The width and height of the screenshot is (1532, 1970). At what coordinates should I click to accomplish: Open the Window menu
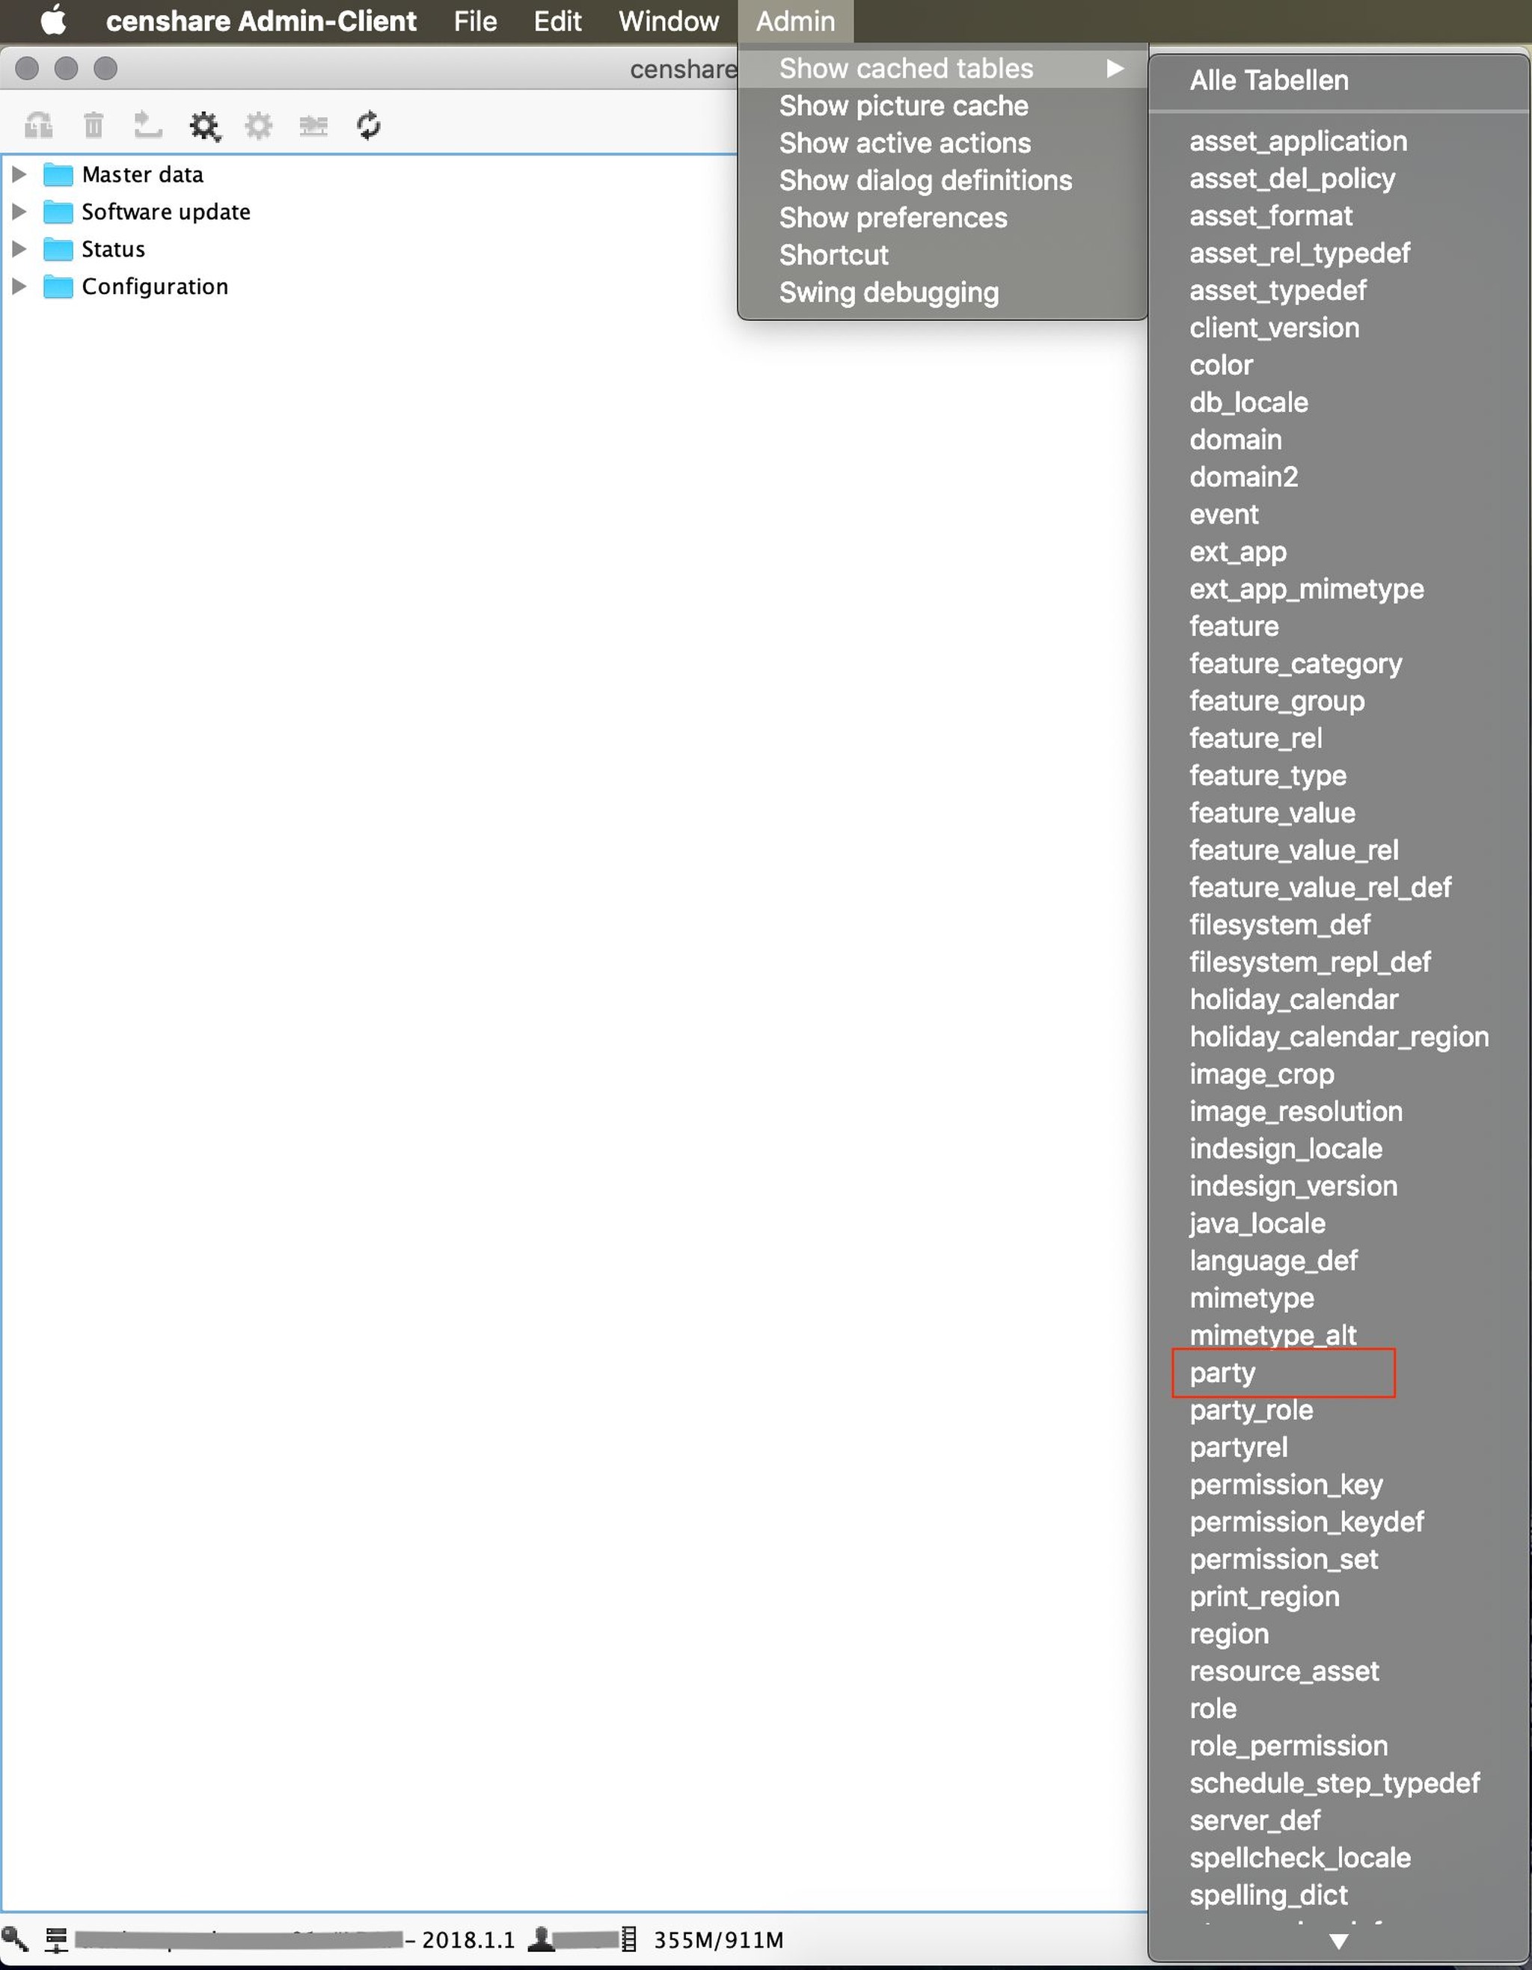(x=668, y=21)
